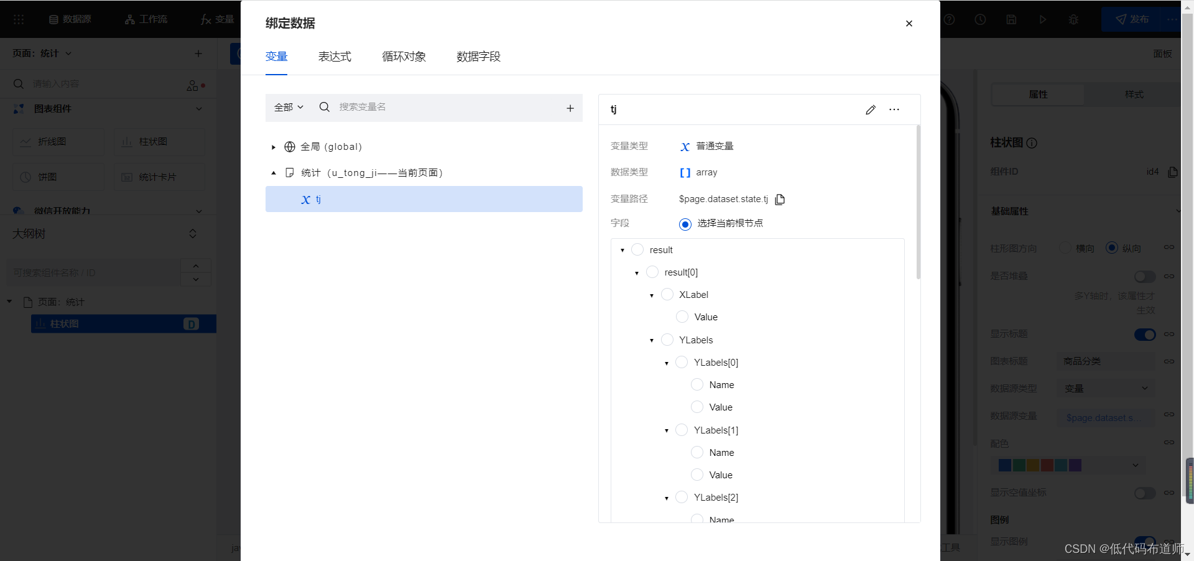Open the more options ellipsis for tj
The width and height of the screenshot is (1194, 561).
894,109
